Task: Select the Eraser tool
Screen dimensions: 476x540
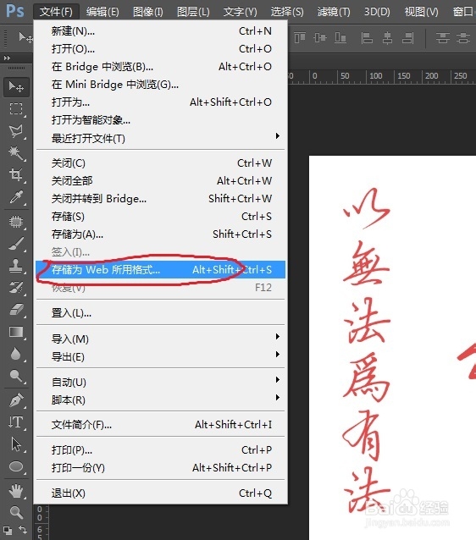Action: tap(16, 310)
